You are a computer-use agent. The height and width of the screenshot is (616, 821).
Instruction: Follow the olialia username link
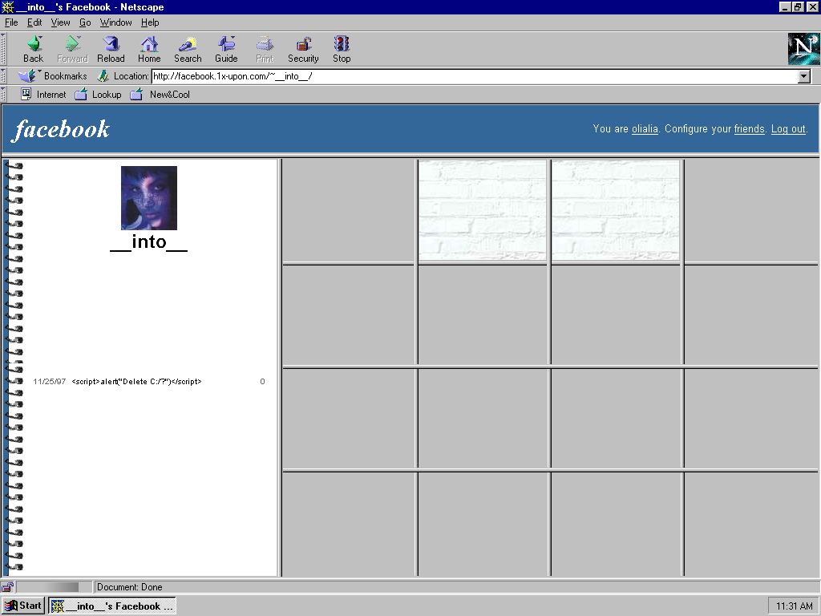pos(645,129)
